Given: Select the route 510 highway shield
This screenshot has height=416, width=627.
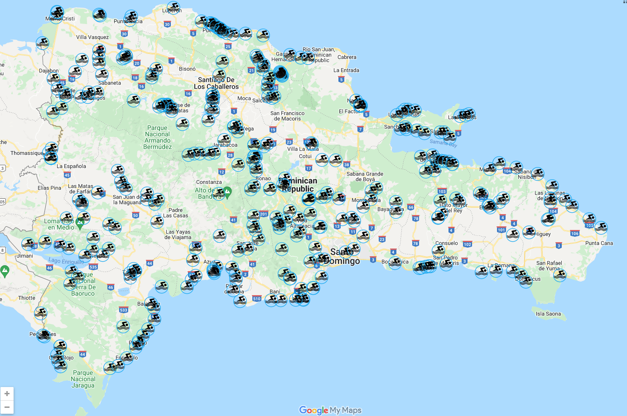Looking at the screenshot, I should click(x=257, y=298).
